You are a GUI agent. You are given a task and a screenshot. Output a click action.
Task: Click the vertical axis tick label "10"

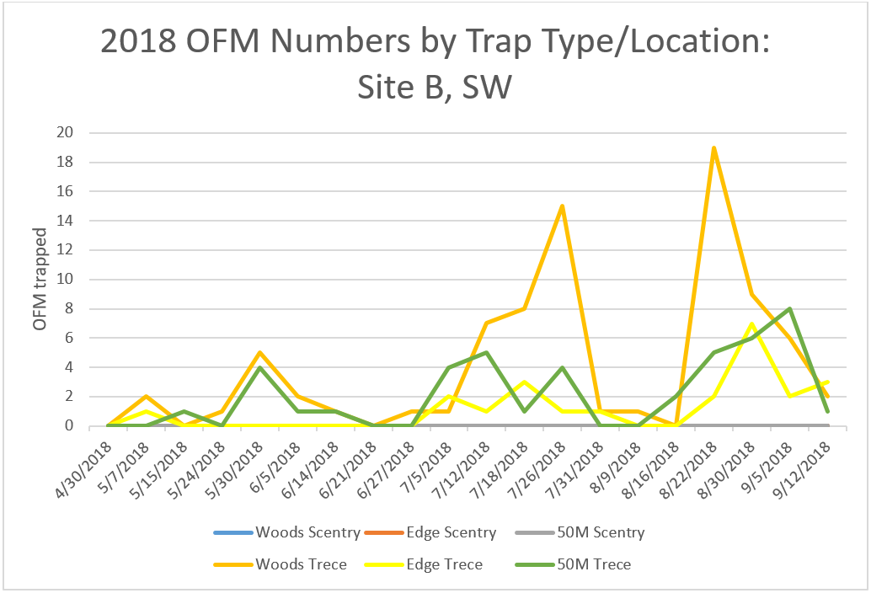65,280
